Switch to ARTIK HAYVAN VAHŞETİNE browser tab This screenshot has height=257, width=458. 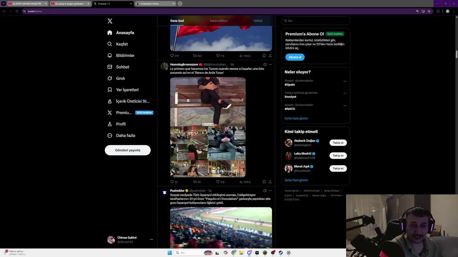[28, 4]
